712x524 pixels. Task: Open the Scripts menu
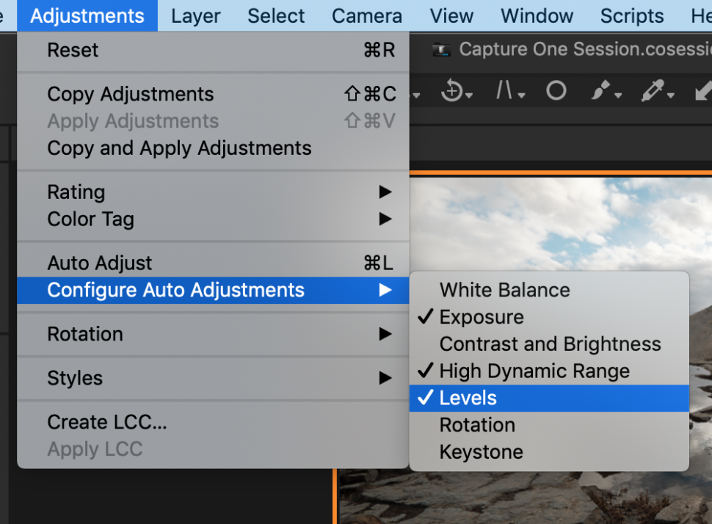click(631, 15)
